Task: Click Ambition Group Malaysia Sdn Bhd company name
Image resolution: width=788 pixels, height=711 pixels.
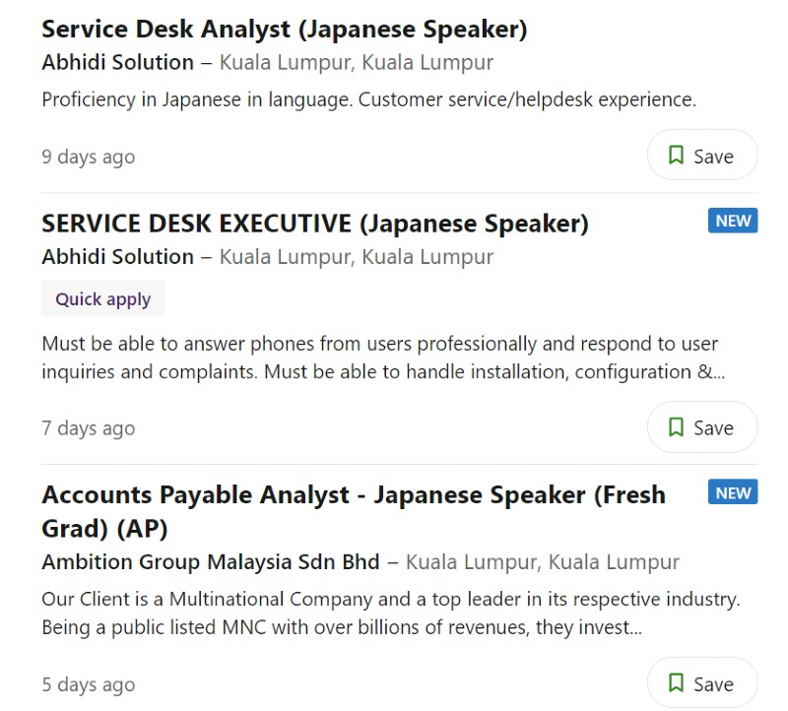Action: pos(211,561)
